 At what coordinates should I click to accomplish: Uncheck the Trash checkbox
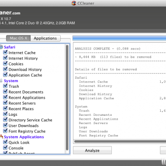pyautogui.click(x=5, y=86)
